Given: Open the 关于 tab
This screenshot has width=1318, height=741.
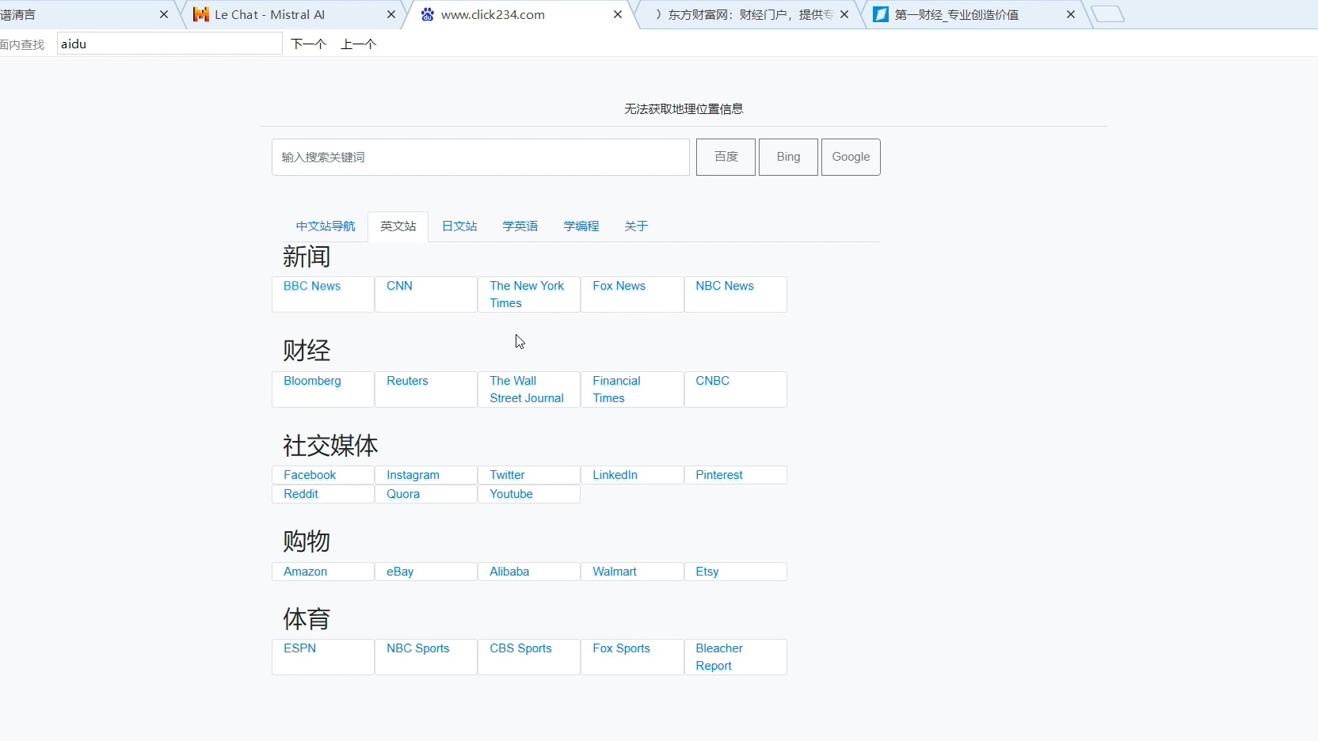Looking at the screenshot, I should click(636, 226).
